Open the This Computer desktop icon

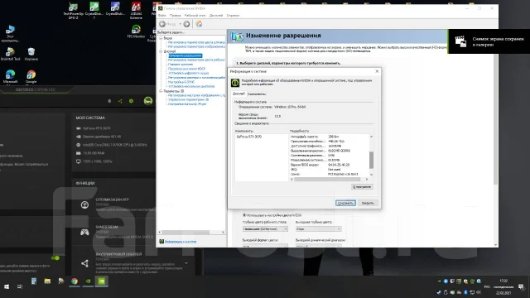click(x=10, y=34)
